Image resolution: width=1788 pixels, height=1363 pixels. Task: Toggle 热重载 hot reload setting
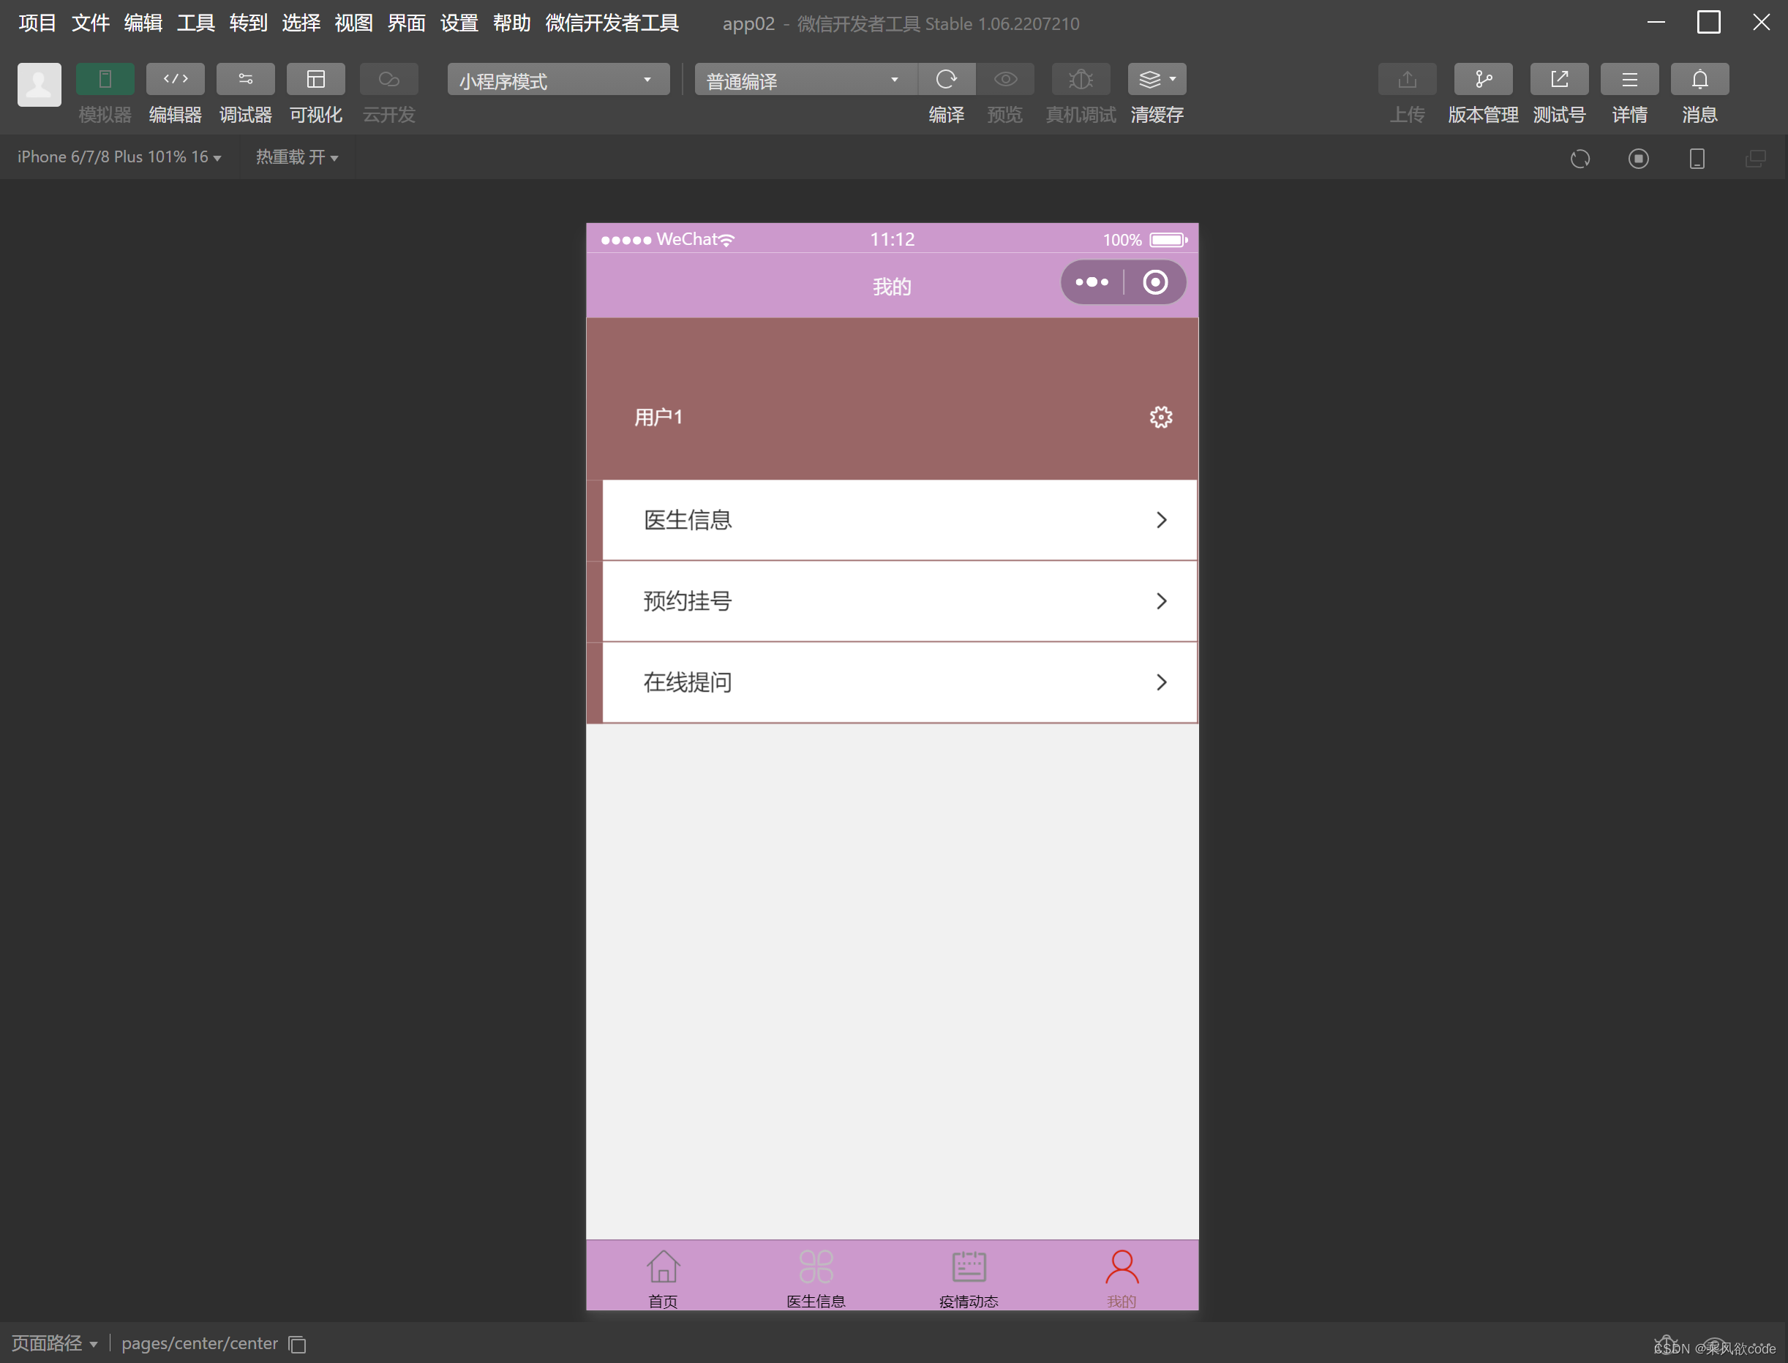click(x=297, y=156)
